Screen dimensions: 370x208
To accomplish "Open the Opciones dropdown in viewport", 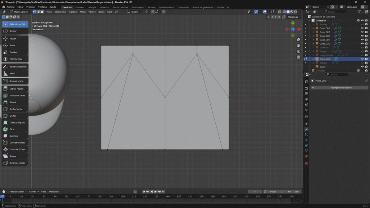I will coord(294,17).
